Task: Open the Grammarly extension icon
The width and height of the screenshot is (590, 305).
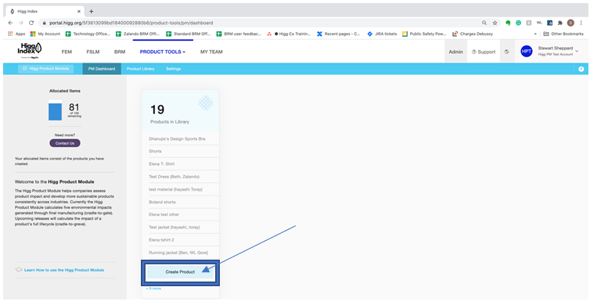Action: click(x=518, y=23)
